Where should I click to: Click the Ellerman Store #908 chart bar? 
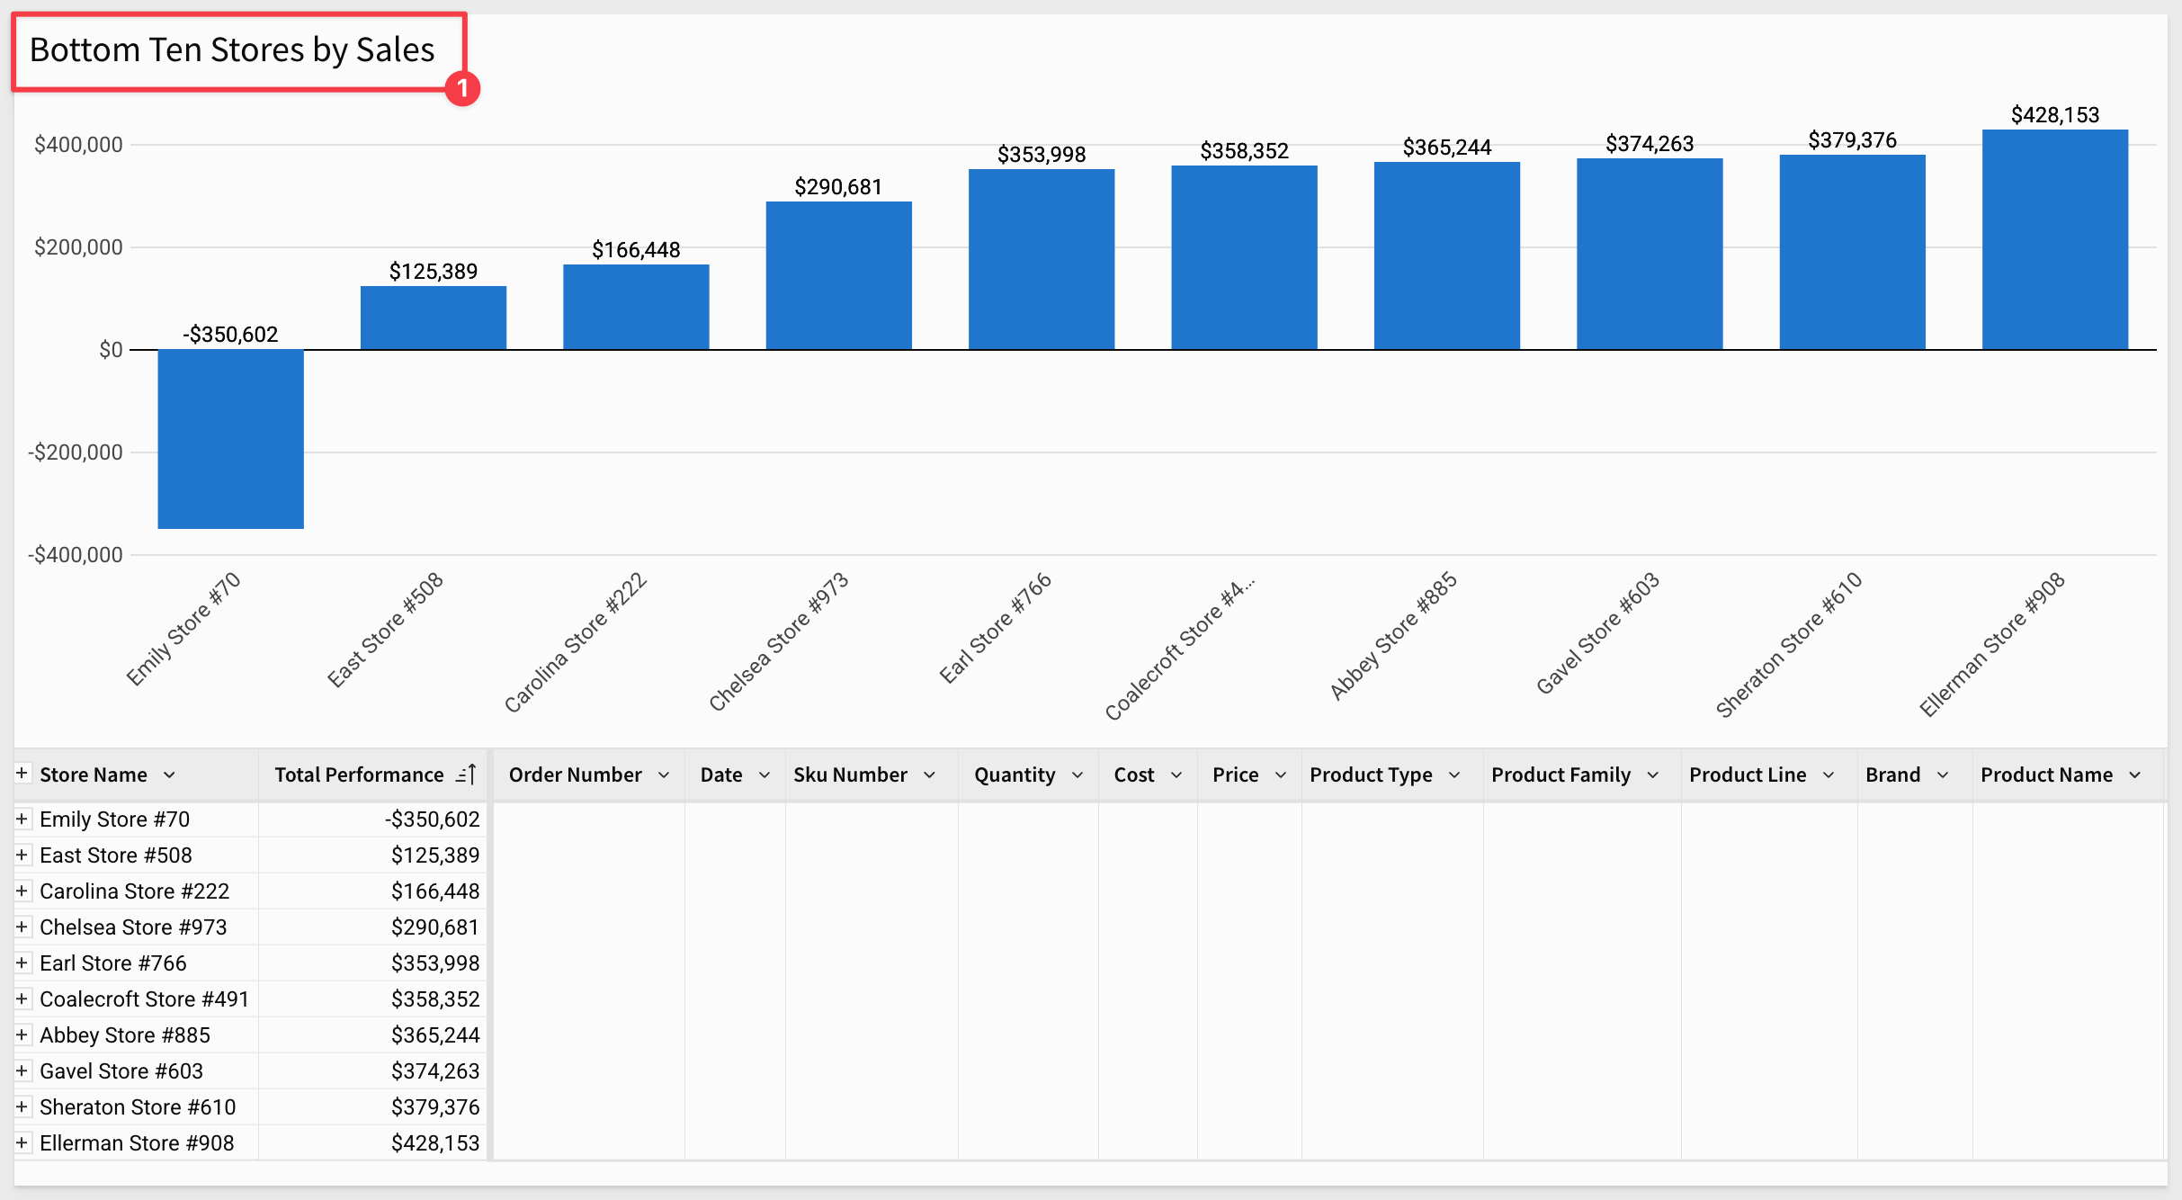(x=2054, y=239)
